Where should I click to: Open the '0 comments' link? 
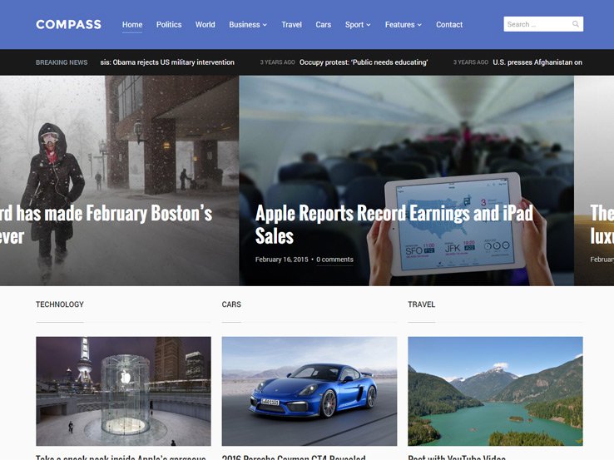pos(334,260)
